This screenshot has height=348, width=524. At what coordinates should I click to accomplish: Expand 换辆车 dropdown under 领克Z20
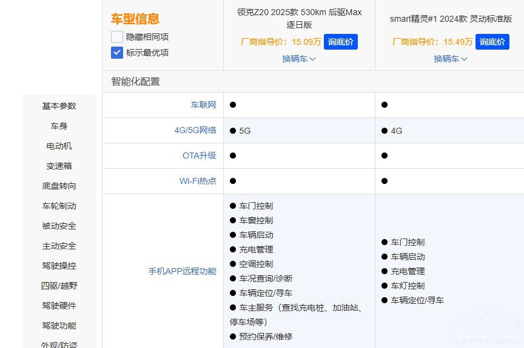click(299, 59)
